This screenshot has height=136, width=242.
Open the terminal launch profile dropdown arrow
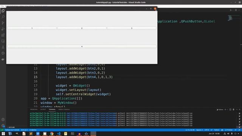227,110
